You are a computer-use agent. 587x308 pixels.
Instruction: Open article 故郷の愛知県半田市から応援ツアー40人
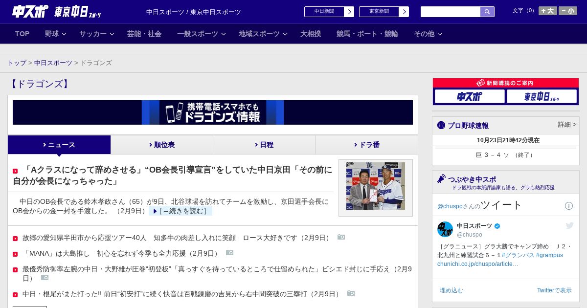tap(177, 238)
